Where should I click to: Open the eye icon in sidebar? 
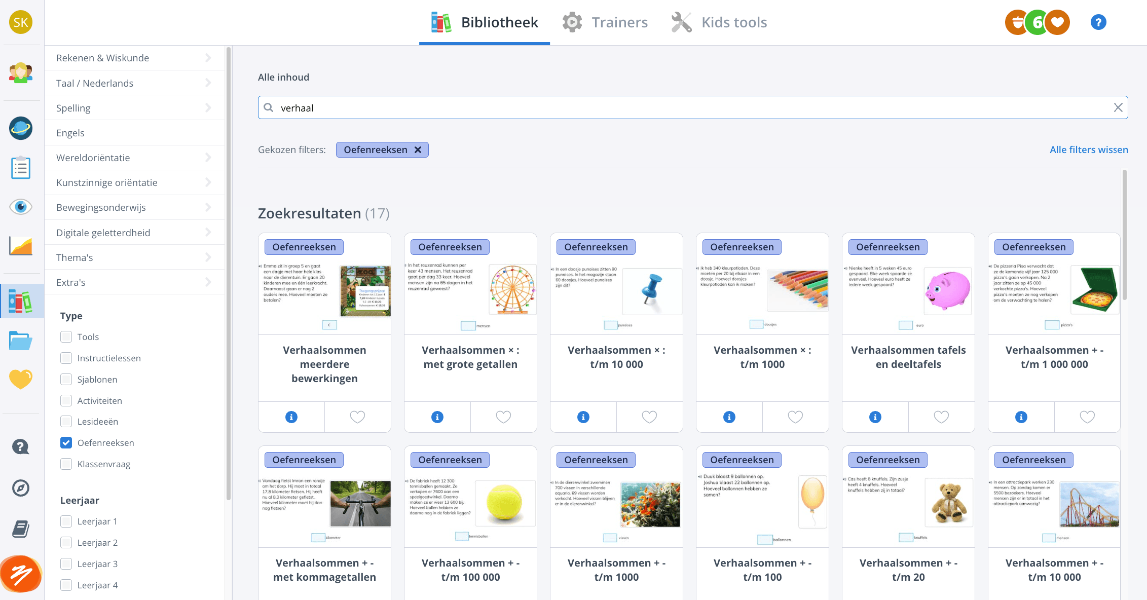coord(21,207)
